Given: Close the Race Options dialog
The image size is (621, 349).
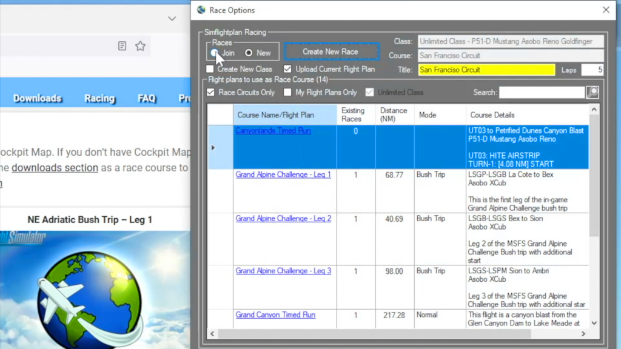Looking at the screenshot, I should [x=605, y=10].
